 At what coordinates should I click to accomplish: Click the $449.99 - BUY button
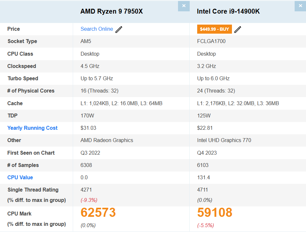tap(214, 29)
